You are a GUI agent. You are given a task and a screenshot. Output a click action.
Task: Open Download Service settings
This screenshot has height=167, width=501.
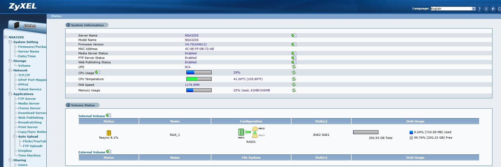(32, 113)
